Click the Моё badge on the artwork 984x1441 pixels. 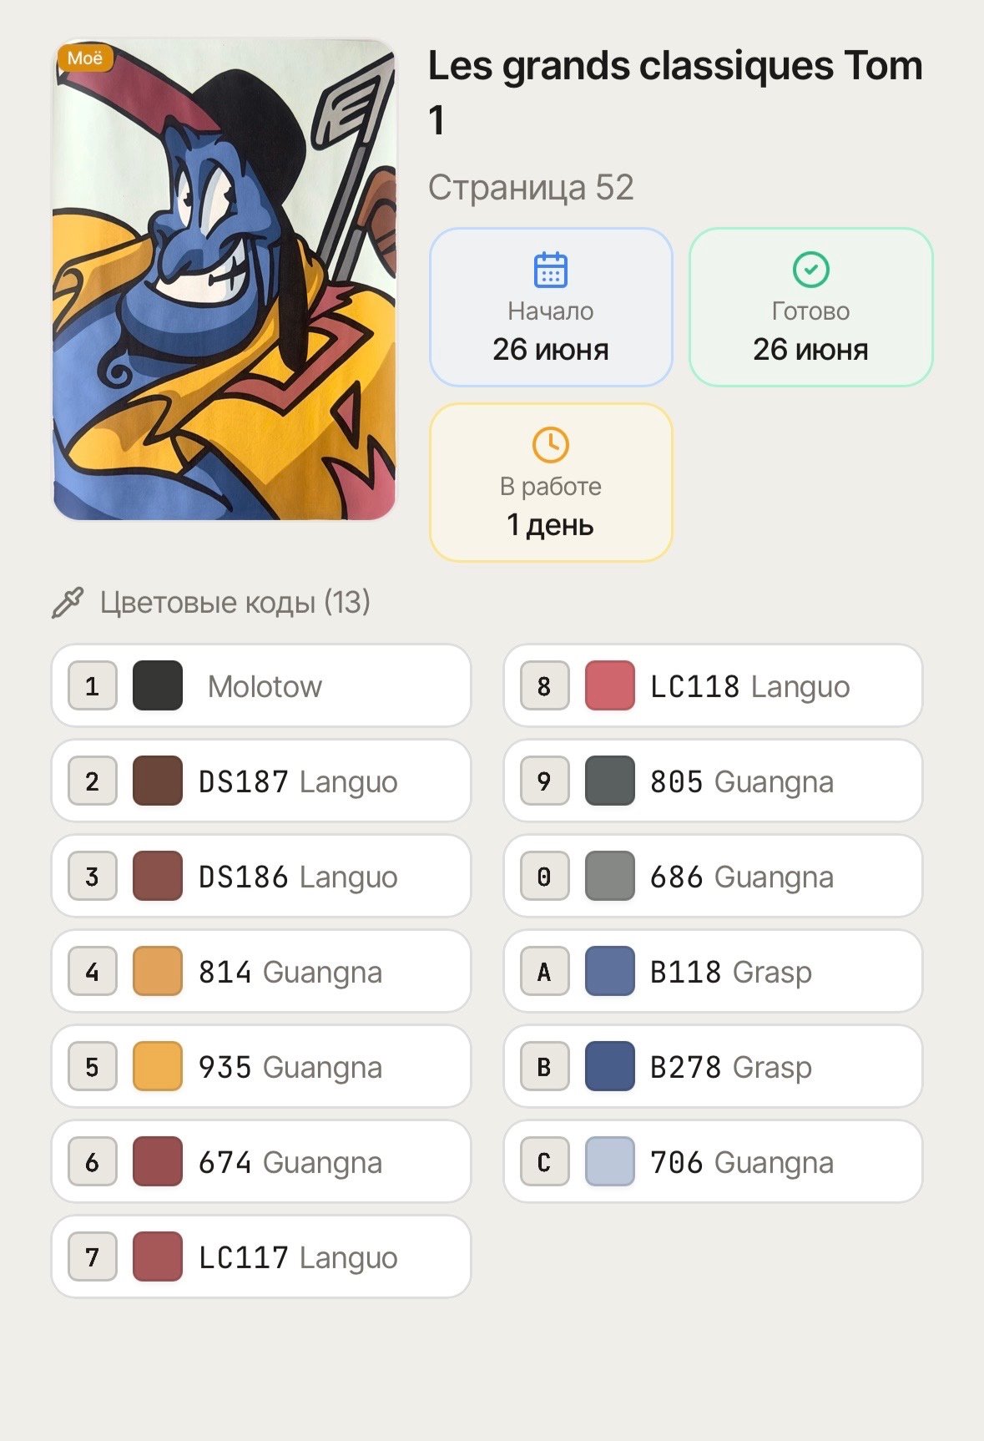[84, 58]
